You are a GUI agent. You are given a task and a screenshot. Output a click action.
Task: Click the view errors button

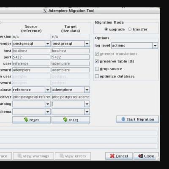(x=73, y=156)
